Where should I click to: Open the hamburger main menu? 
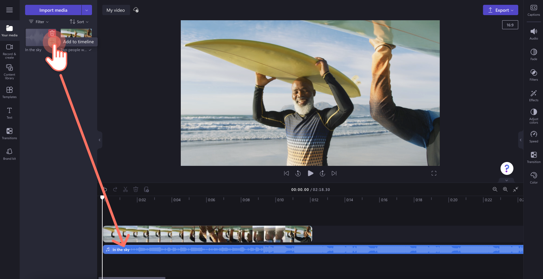coord(9,10)
